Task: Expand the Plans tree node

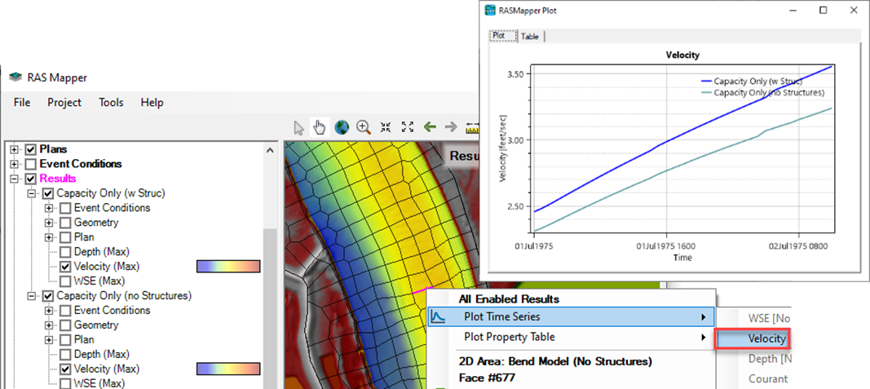Action: tap(15, 150)
